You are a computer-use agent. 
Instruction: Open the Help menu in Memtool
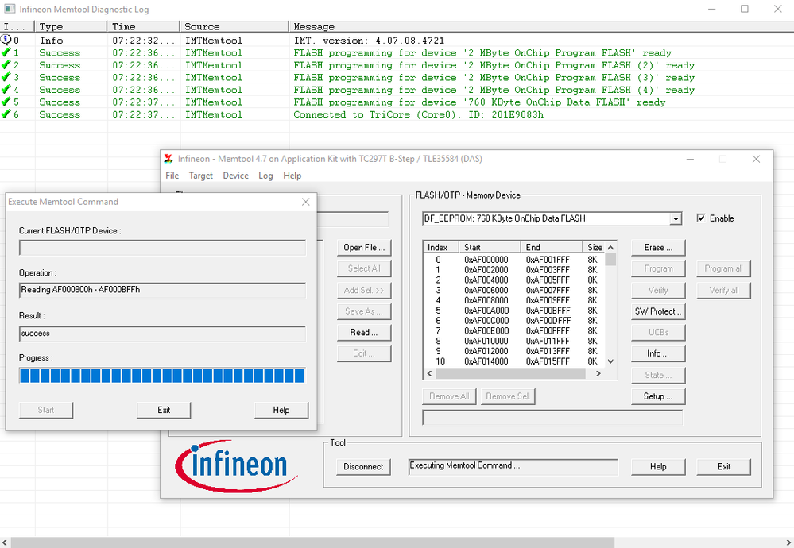(x=292, y=176)
